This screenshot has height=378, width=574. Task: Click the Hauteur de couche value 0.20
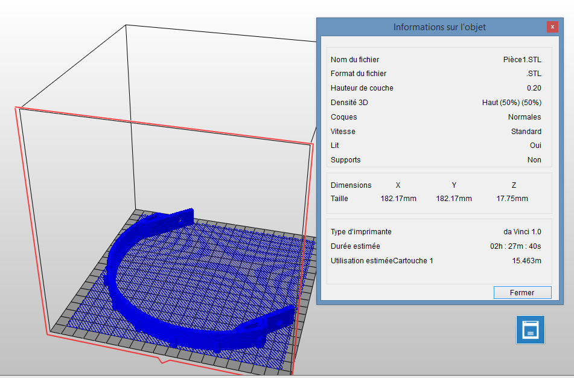click(x=534, y=88)
